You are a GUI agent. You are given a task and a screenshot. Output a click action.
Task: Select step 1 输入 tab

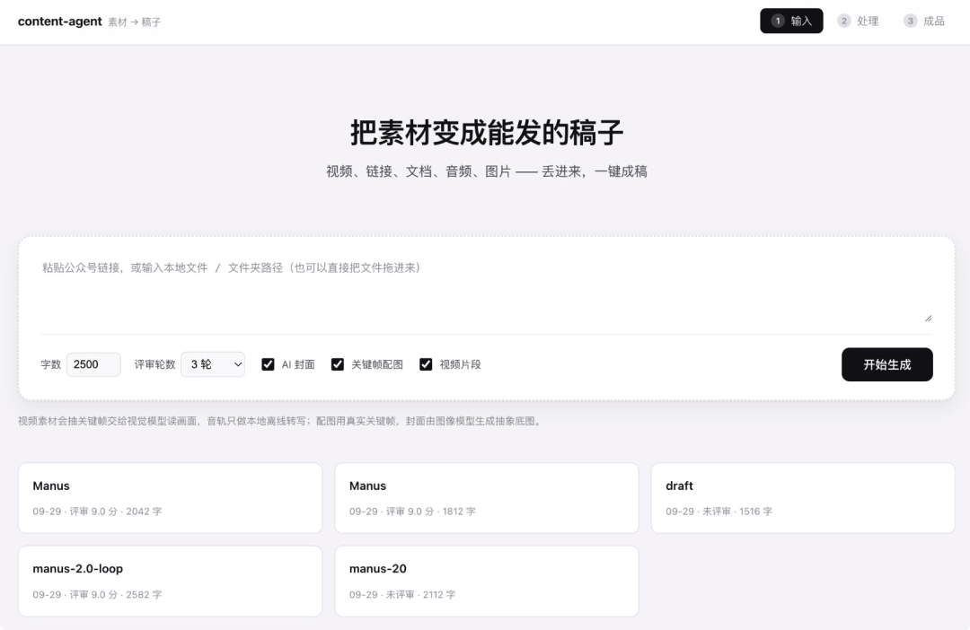(791, 21)
